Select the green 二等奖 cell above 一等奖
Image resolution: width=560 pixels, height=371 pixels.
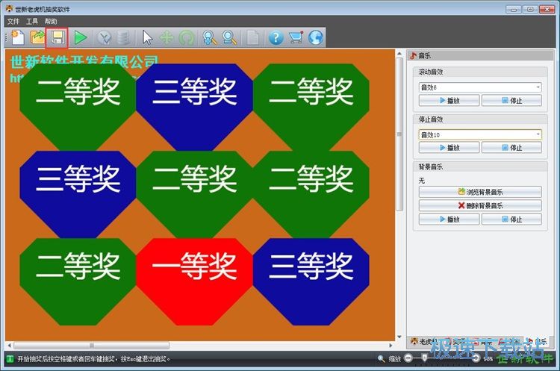coord(194,194)
